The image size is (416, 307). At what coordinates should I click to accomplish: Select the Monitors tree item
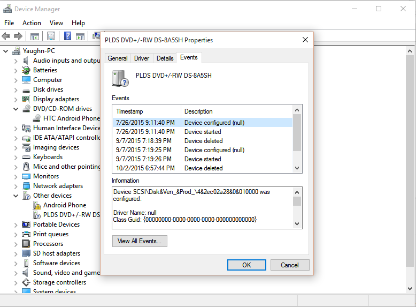[46, 176]
